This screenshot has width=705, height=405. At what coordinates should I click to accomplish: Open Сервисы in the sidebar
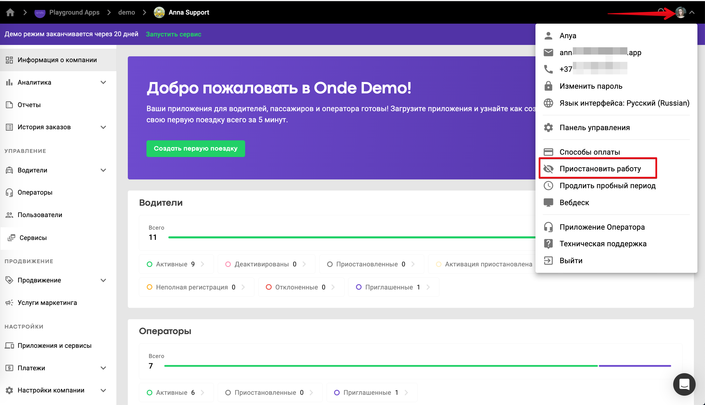33,238
